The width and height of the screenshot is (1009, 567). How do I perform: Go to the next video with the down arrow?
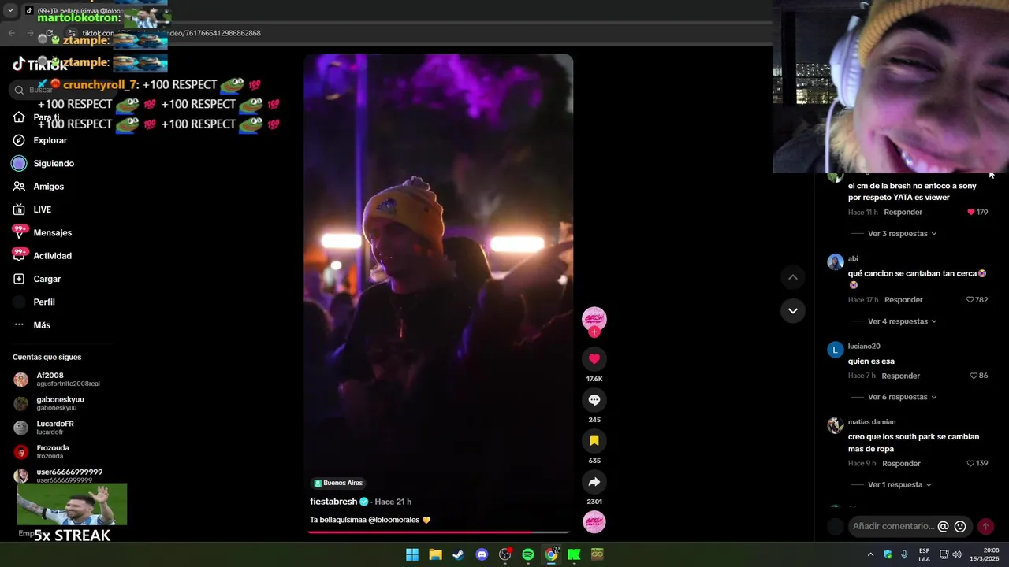pos(793,310)
